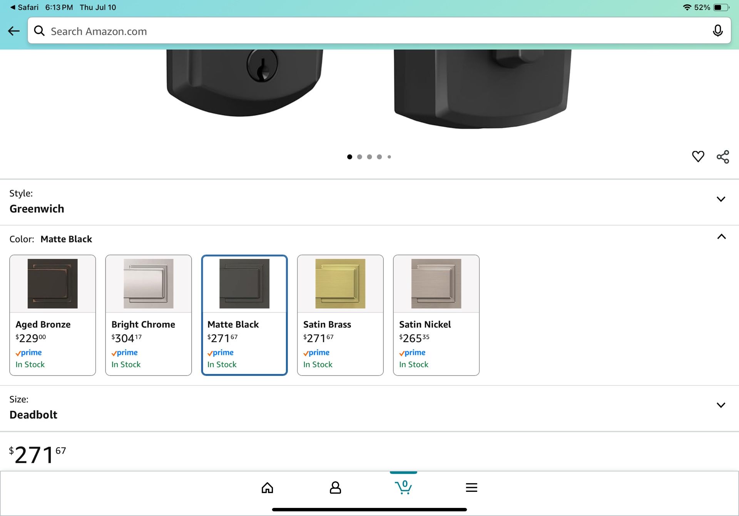Expand the Style Greenwich dropdown
This screenshot has width=739, height=516.
click(721, 199)
